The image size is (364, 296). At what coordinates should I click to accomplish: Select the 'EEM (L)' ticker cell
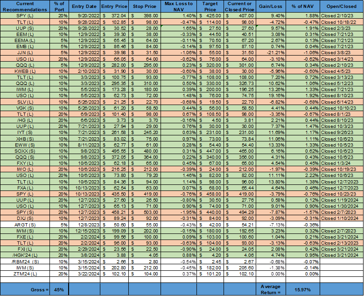(x=25, y=35)
